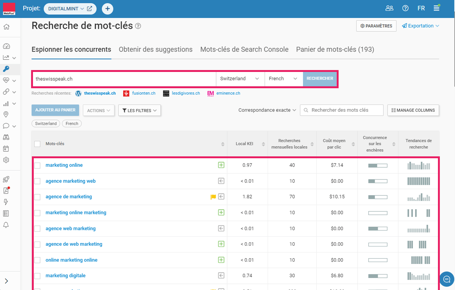The width and height of the screenshot is (455, 290).
Task: Open the users icon in top bar
Action: click(x=389, y=8)
